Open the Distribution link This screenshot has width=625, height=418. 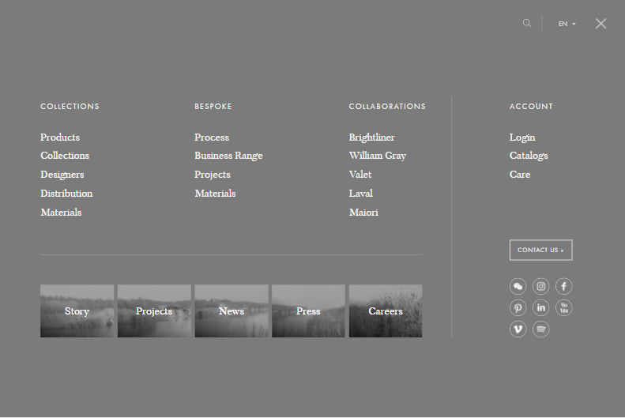coord(66,194)
